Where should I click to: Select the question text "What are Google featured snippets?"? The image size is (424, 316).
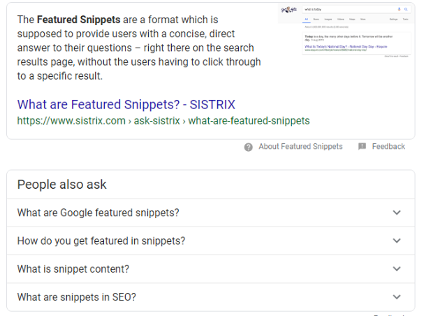click(x=98, y=213)
